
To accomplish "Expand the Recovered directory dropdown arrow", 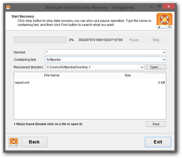I will tap(142, 67).
